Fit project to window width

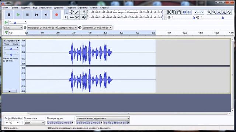(x=224, y=12)
